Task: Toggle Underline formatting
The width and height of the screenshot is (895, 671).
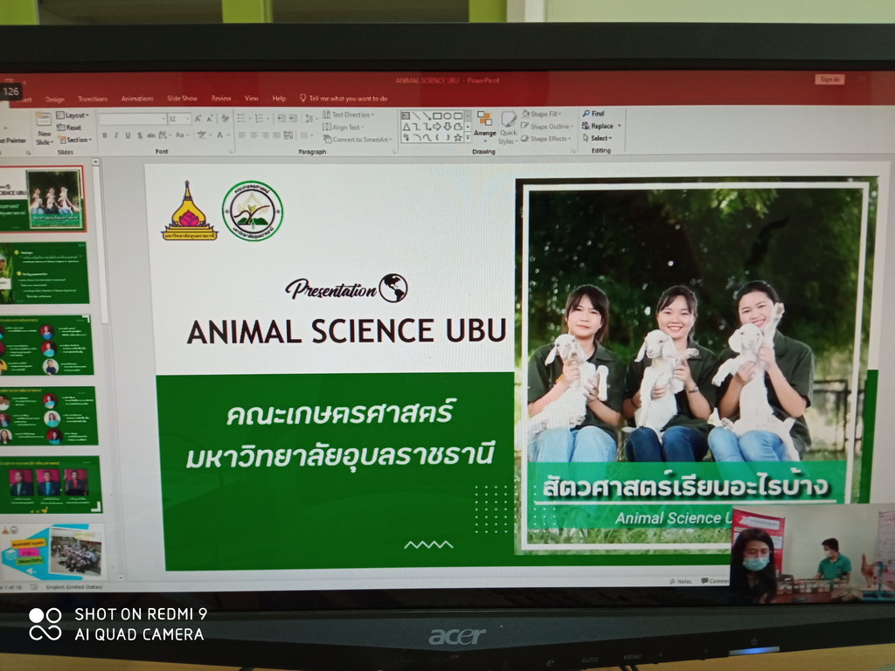Action: 128,135
